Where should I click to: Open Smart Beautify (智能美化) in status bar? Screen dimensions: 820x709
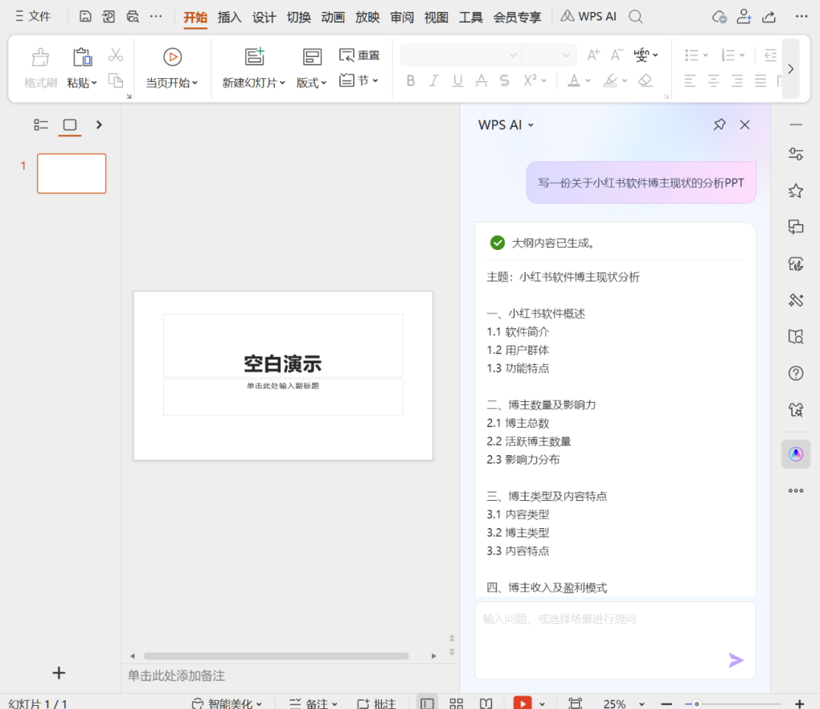[x=226, y=704]
